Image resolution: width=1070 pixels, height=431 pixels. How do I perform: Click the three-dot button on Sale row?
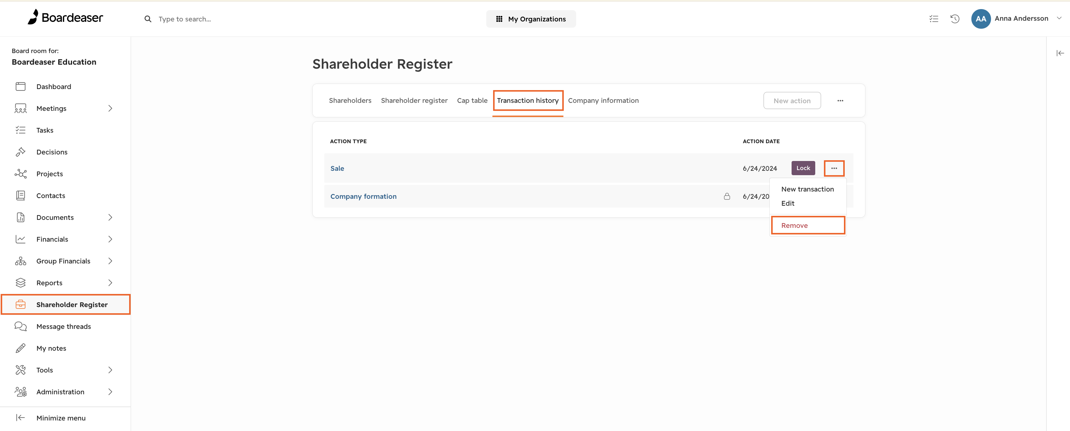click(834, 168)
